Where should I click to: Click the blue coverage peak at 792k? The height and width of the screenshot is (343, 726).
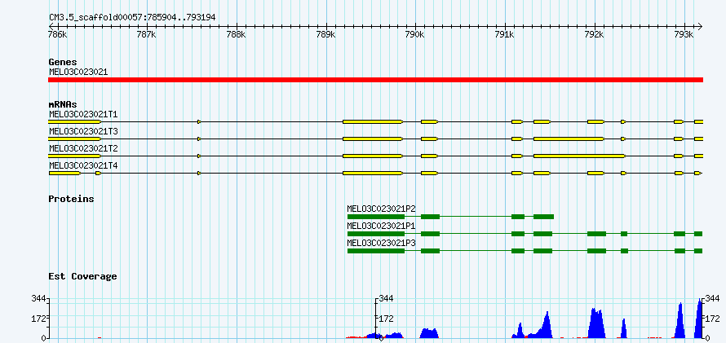click(596, 323)
